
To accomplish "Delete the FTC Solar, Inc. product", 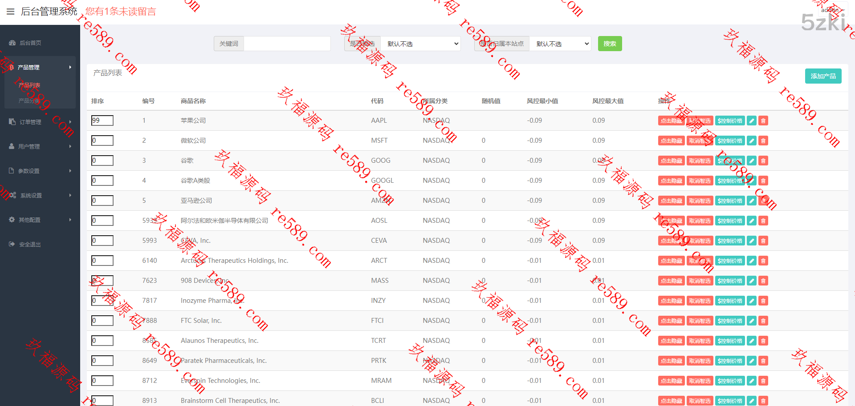I will [x=763, y=321].
